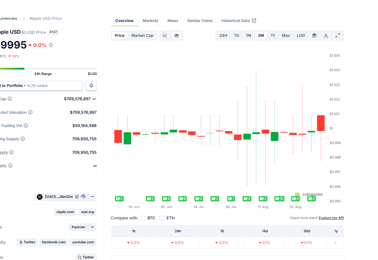
Task: Switch chart to Market Cap mode
Action: click(x=142, y=35)
